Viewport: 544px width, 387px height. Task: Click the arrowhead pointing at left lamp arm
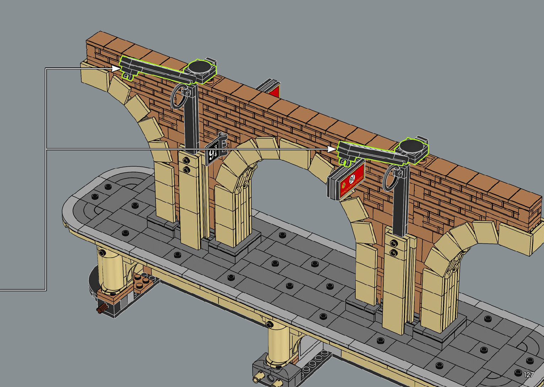coord(117,69)
